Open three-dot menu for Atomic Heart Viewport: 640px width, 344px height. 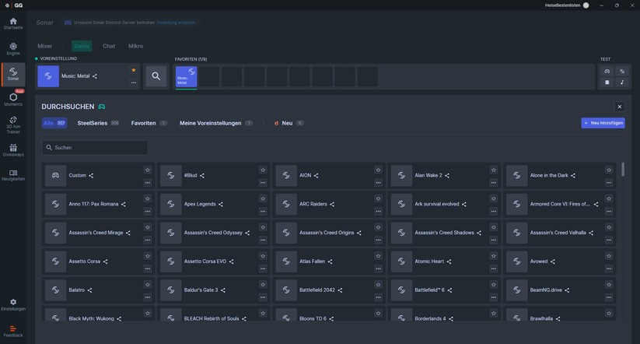(x=494, y=269)
